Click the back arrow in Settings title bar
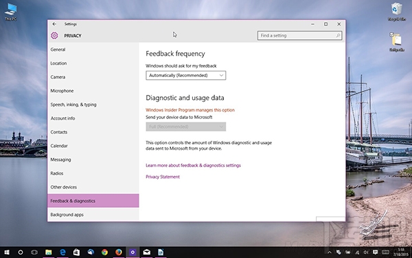 (54, 24)
